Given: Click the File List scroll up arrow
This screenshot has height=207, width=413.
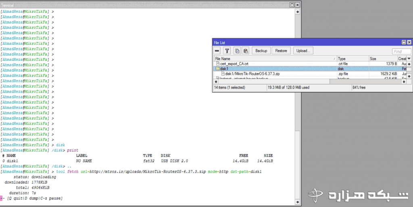Looking at the screenshot, I should click(x=409, y=64).
